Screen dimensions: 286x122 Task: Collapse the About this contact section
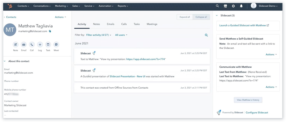click(5, 61)
